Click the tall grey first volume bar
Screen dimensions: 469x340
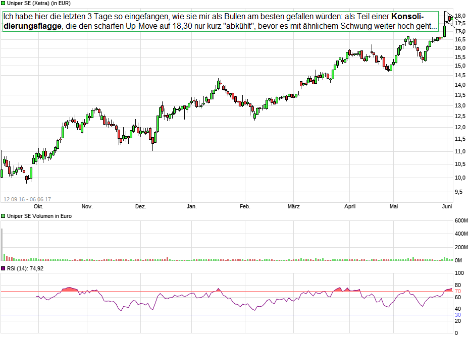[x=2, y=244]
